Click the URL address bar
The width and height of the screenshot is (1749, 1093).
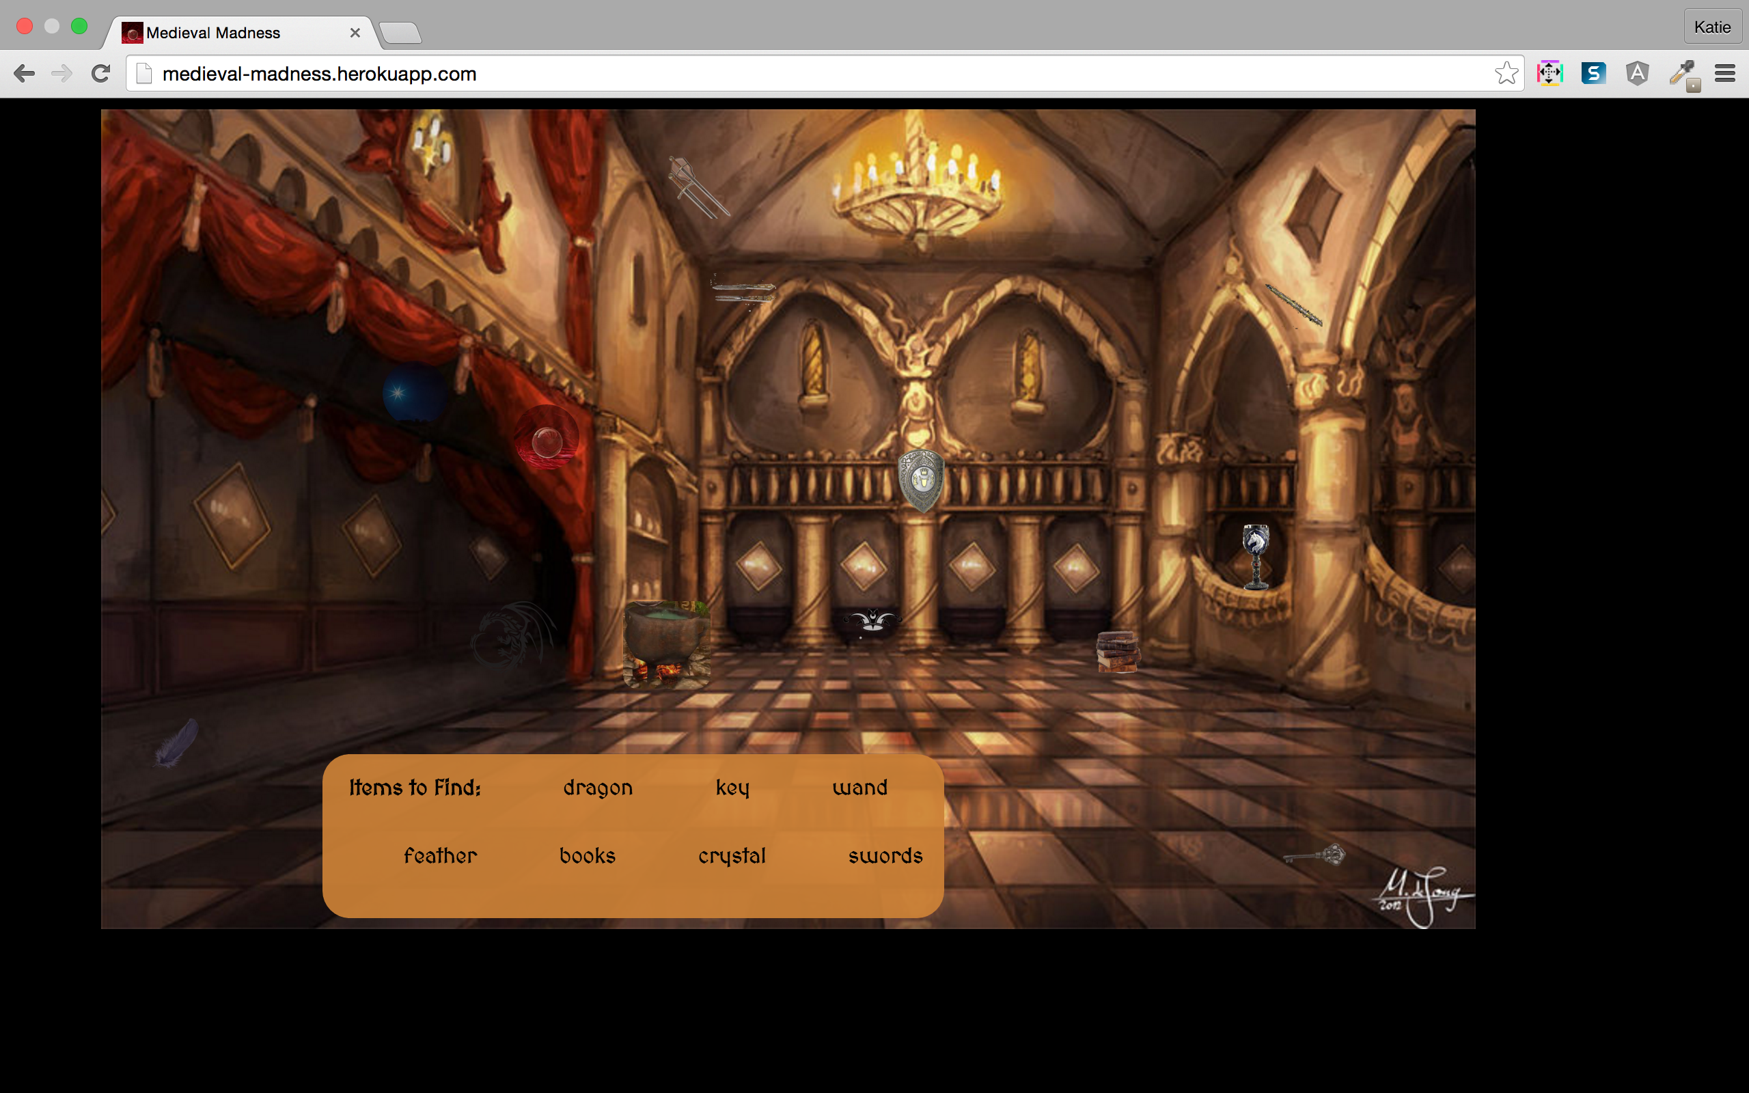click(x=795, y=73)
